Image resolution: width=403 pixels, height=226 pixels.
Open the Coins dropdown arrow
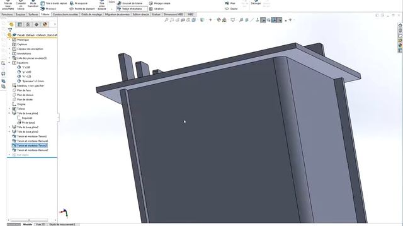[x=112, y=9]
